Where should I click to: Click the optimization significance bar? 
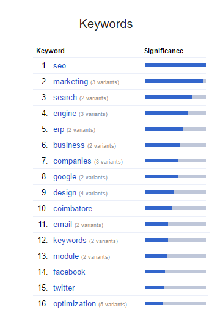click(x=175, y=303)
